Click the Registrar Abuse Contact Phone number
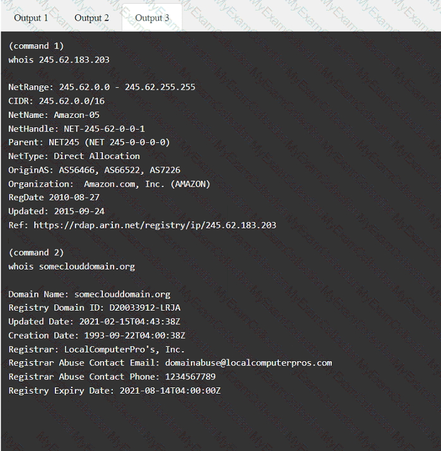Viewport: 441px width, 451px height. (190, 376)
